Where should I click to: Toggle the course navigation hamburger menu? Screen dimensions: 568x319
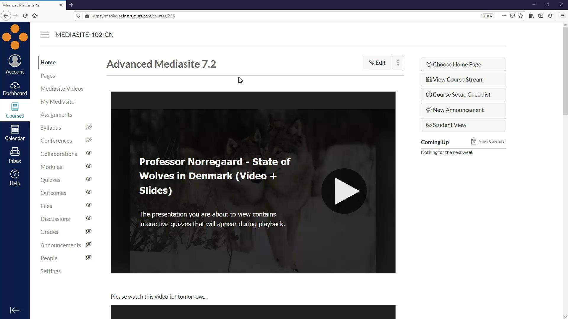pos(45,35)
